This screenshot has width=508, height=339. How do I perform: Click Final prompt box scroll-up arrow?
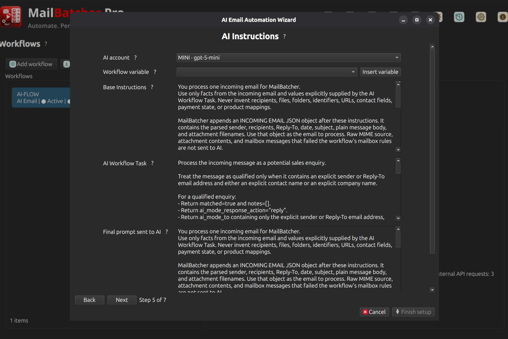point(398,229)
